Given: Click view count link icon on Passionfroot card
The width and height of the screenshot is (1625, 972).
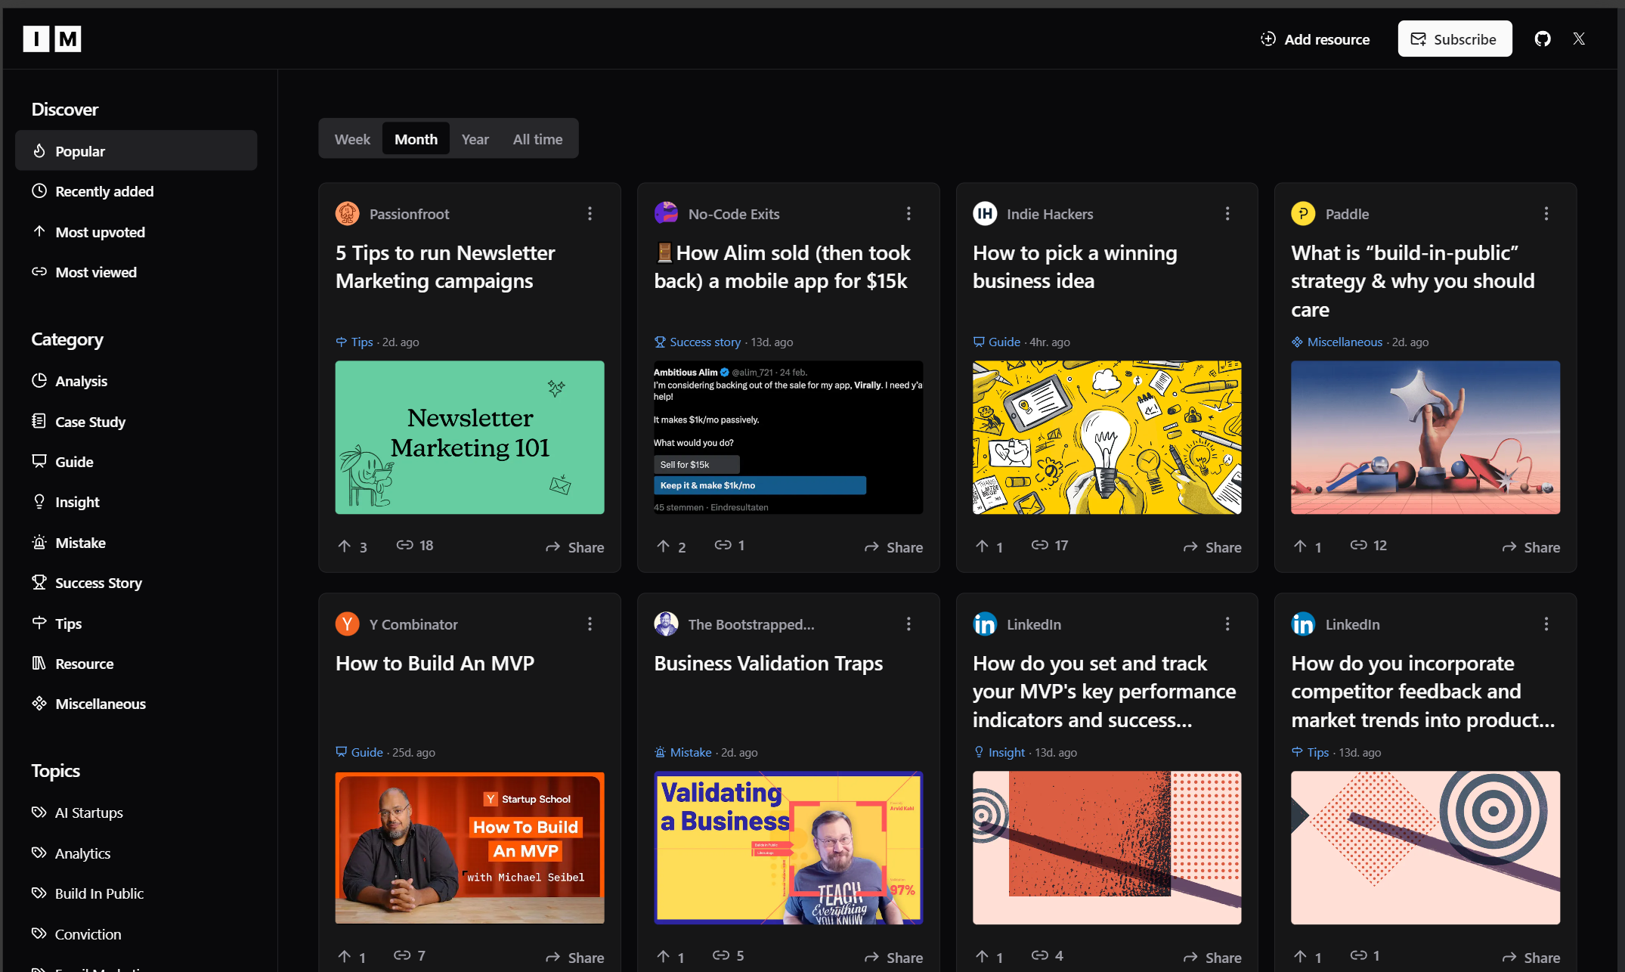Looking at the screenshot, I should pyautogui.click(x=405, y=545).
